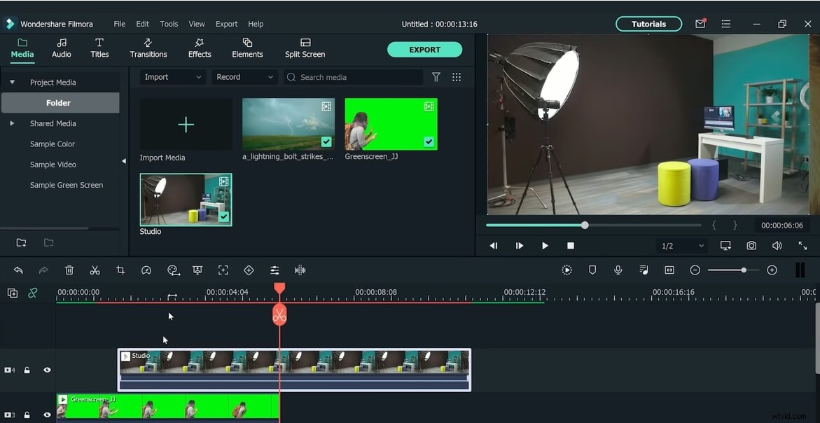This screenshot has width=820, height=423.
Task: Delete selected clip with trash icon
Action: [69, 270]
